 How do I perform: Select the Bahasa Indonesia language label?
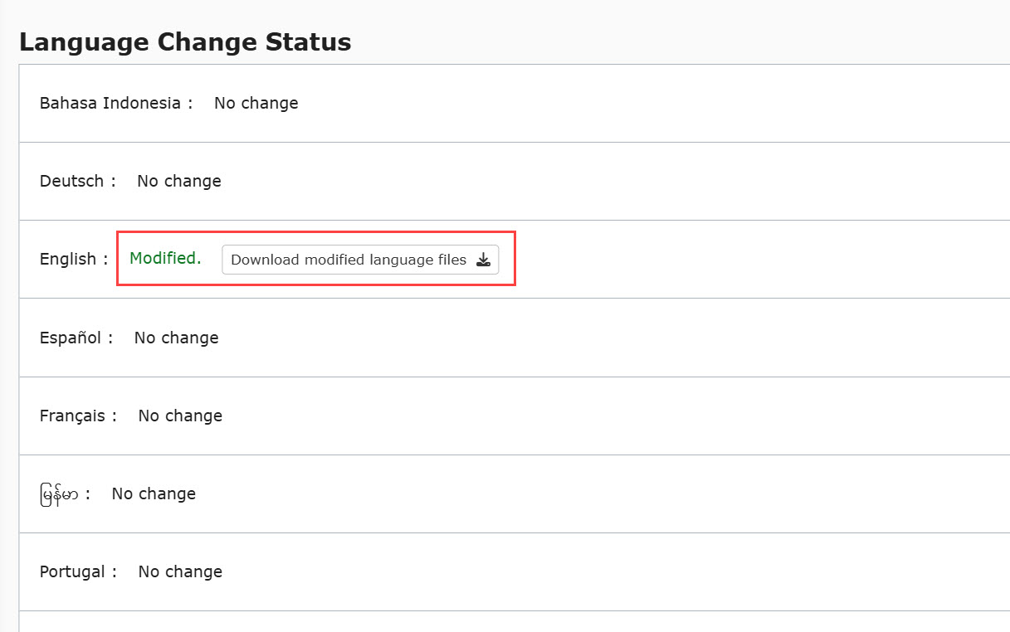coord(110,103)
